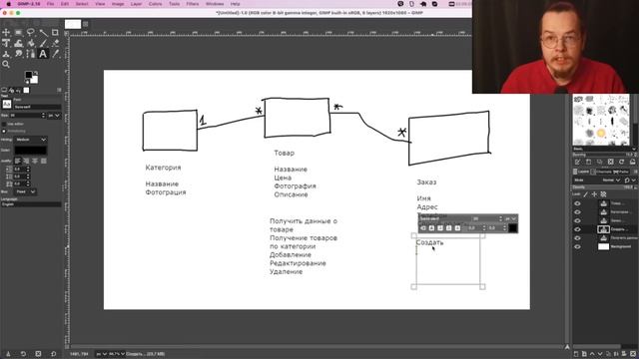Click the edit brush icon under brushes

pyautogui.click(x=577, y=162)
